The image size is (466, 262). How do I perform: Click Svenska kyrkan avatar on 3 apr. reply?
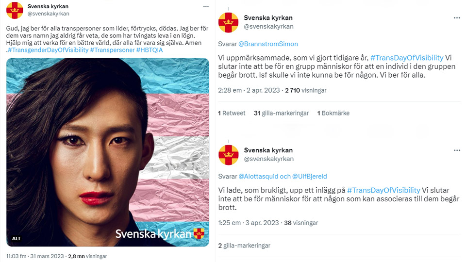(x=228, y=155)
